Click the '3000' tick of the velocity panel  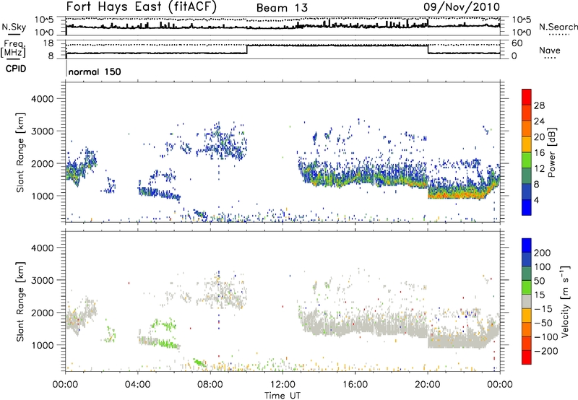coord(42,280)
